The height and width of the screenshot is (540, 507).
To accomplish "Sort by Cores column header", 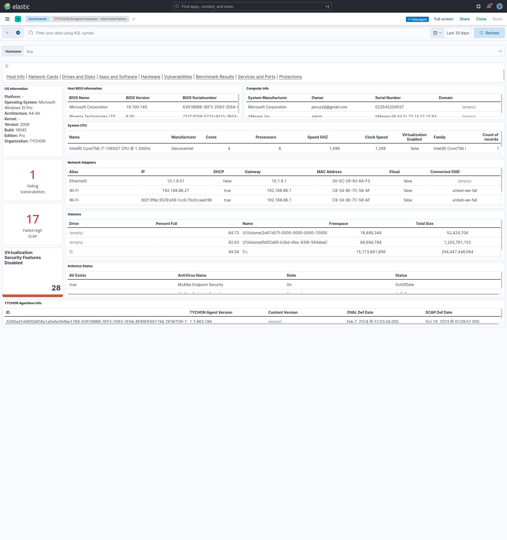I will coord(211,137).
